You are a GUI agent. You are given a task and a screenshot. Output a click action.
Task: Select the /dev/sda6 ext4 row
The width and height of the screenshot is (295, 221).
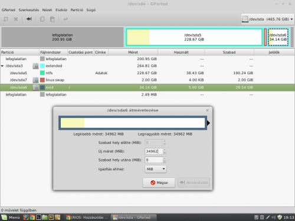click(x=147, y=87)
